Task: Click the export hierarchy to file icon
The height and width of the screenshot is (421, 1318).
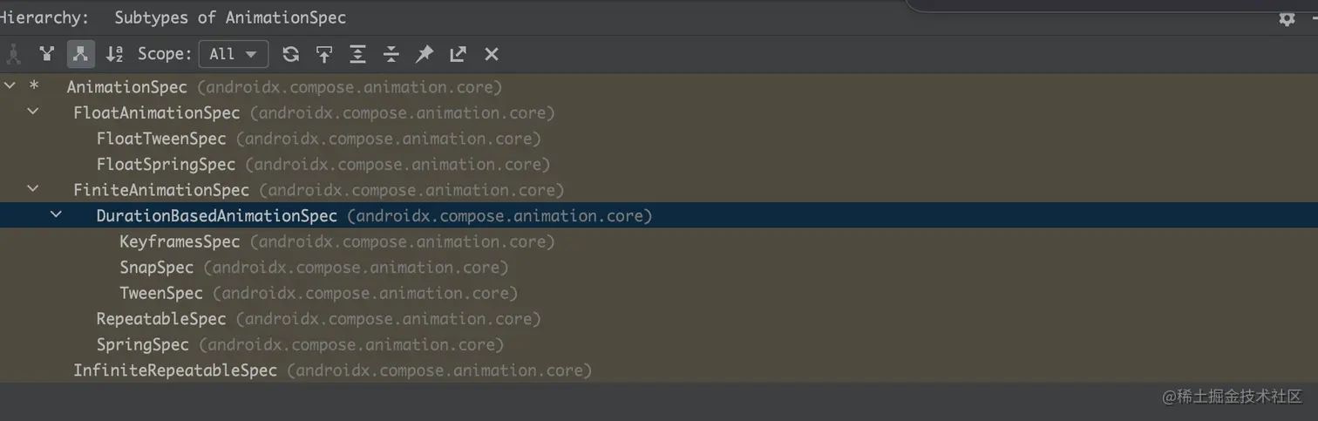Action: click(458, 54)
